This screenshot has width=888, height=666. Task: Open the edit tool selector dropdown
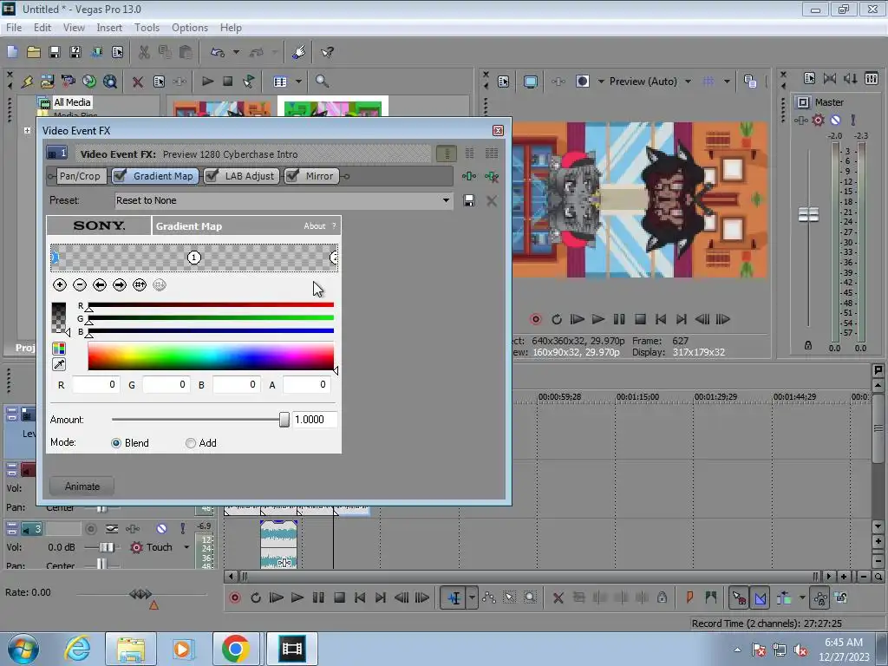tap(472, 598)
